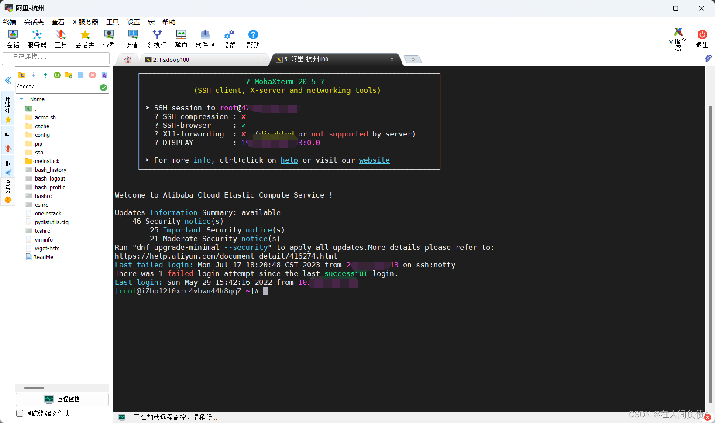
Task: Confirm path with green checkmark button
Action: click(103, 87)
